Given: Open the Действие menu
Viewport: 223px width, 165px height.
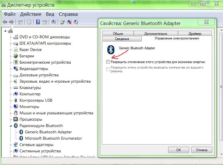Looking at the screenshot, I should click(31, 14).
